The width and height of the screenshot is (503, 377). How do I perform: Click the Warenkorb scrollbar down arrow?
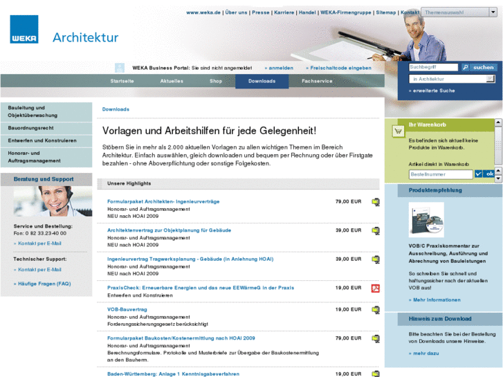[498, 178]
